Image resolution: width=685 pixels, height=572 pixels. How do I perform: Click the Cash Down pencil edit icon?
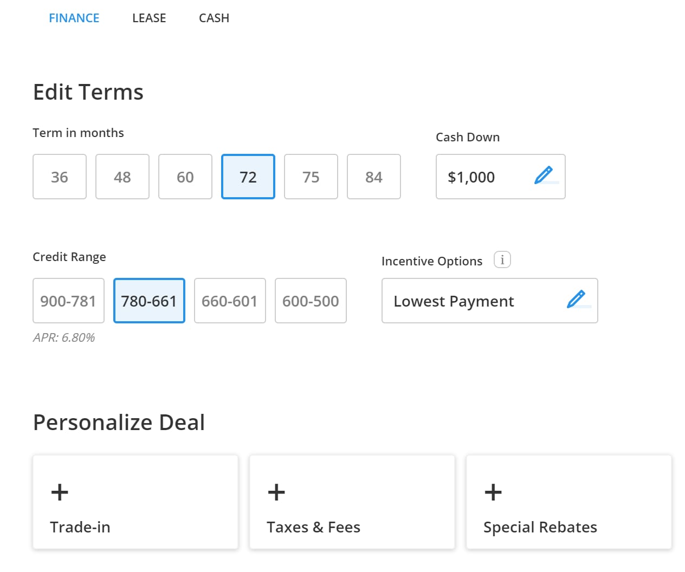click(x=544, y=175)
